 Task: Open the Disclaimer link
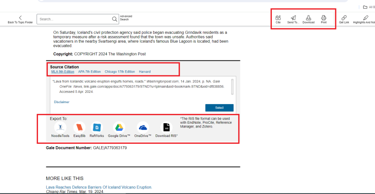[x=61, y=102]
